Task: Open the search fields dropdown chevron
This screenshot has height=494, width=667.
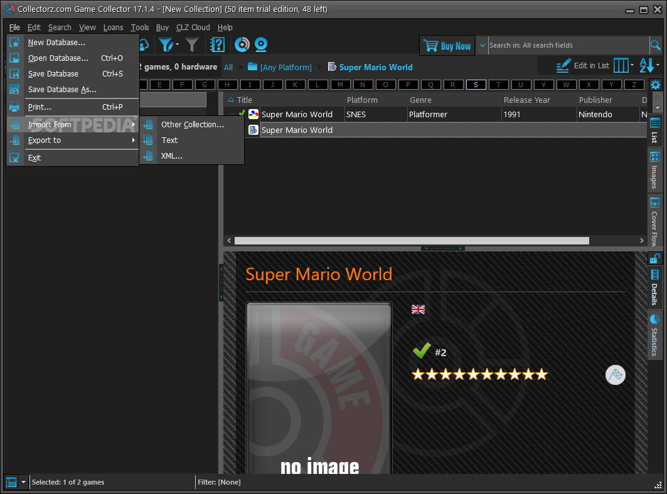Action: [x=483, y=46]
